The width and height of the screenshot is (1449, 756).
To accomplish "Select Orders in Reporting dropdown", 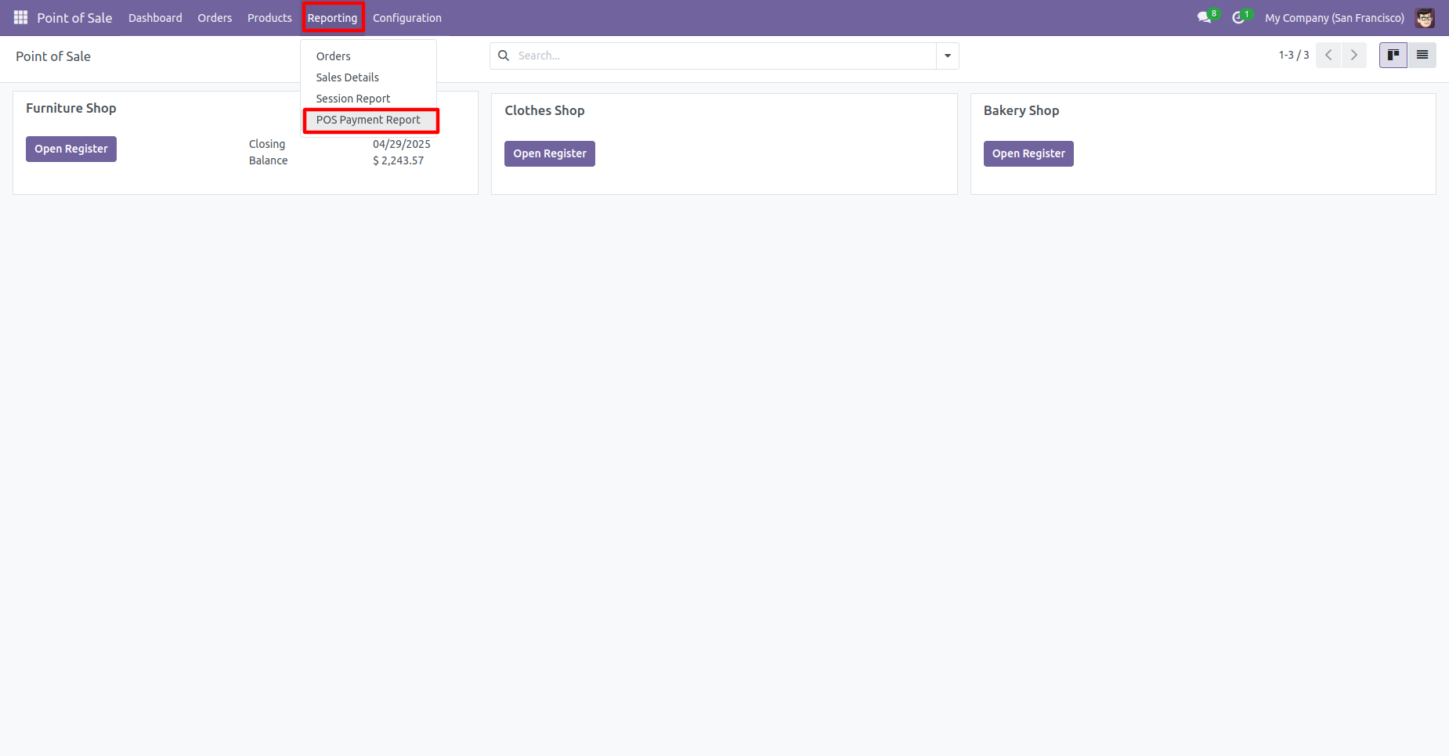I will click(334, 56).
